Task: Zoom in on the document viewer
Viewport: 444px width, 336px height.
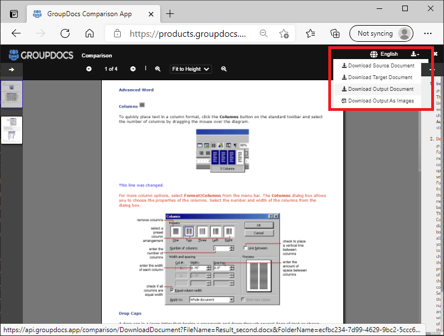Action: [x=158, y=69]
